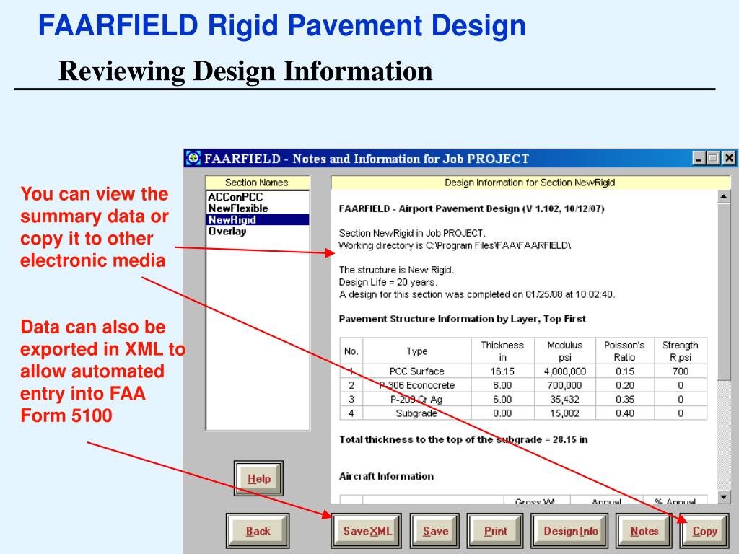Minimize the FAARFIELD notes window
The width and height of the screenshot is (739, 554).
[x=699, y=158]
